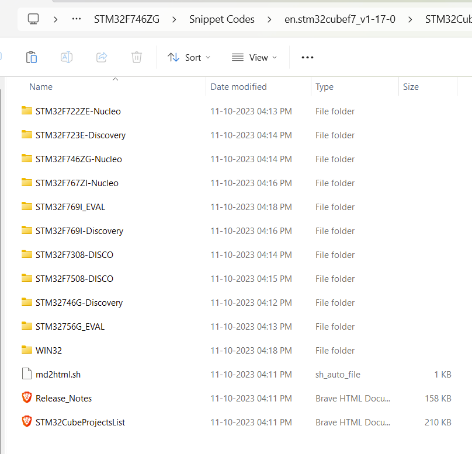Click the STM32F723E-Discovery folder icon
472x454 pixels.
(27, 135)
